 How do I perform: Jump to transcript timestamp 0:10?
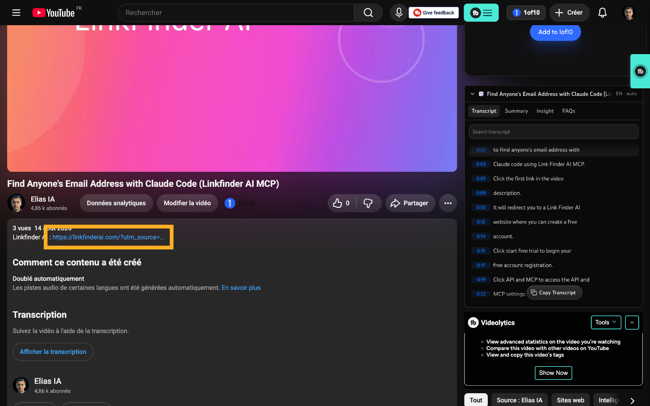pos(481,208)
